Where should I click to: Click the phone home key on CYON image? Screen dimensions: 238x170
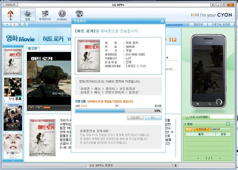[198, 104]
